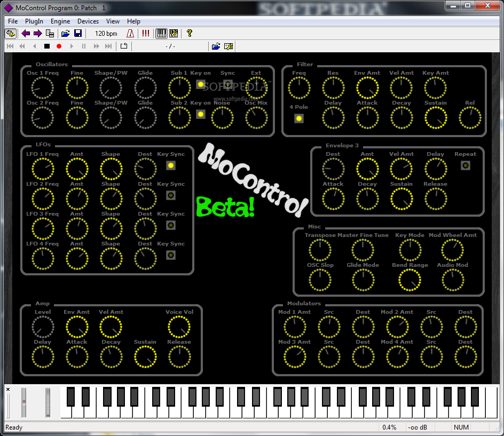Toggle the metronome icon
This screenshot has height=436, width=504.
(x=130, y=34)
